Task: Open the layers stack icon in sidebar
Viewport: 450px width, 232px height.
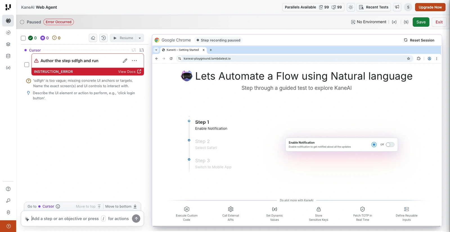Action: click(x=8, y=44)
